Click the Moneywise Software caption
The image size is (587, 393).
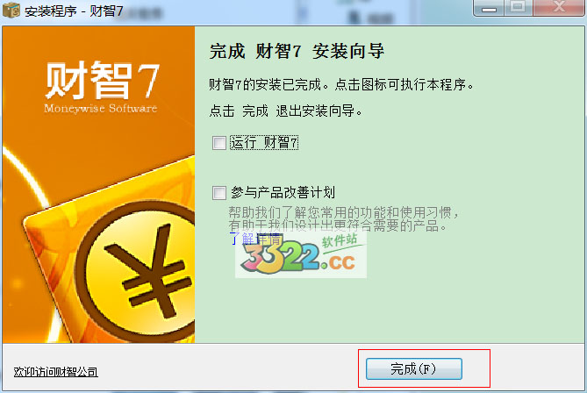[100, 109]
